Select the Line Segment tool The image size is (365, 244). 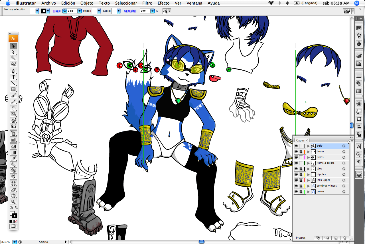(13, 83)
